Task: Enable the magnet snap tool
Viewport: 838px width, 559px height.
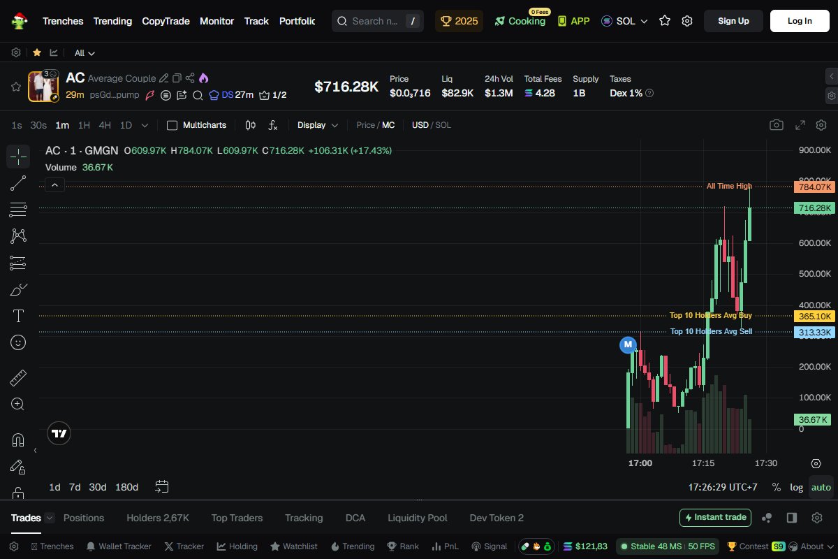Action: (x=18, y=440)
